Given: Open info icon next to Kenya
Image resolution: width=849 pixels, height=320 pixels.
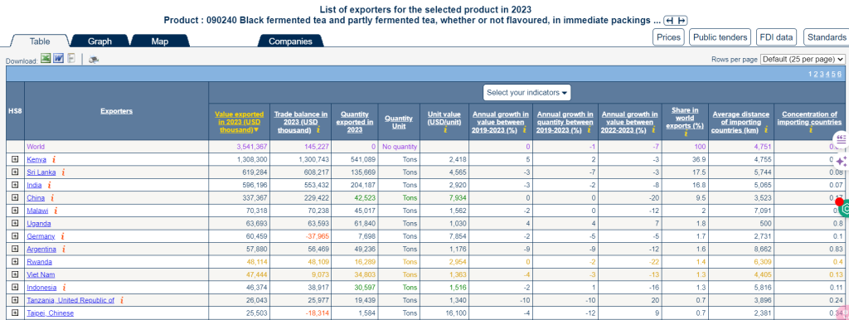Looking at the screenshot, I should click(54, 159).
